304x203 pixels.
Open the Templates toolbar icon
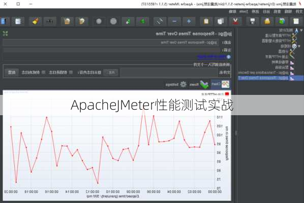(282, 21)
